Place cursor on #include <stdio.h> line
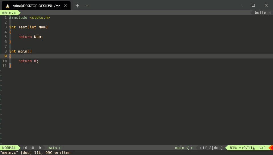This screenshot has height=155, width=273. pyautogui.click(x=30, y=18)
